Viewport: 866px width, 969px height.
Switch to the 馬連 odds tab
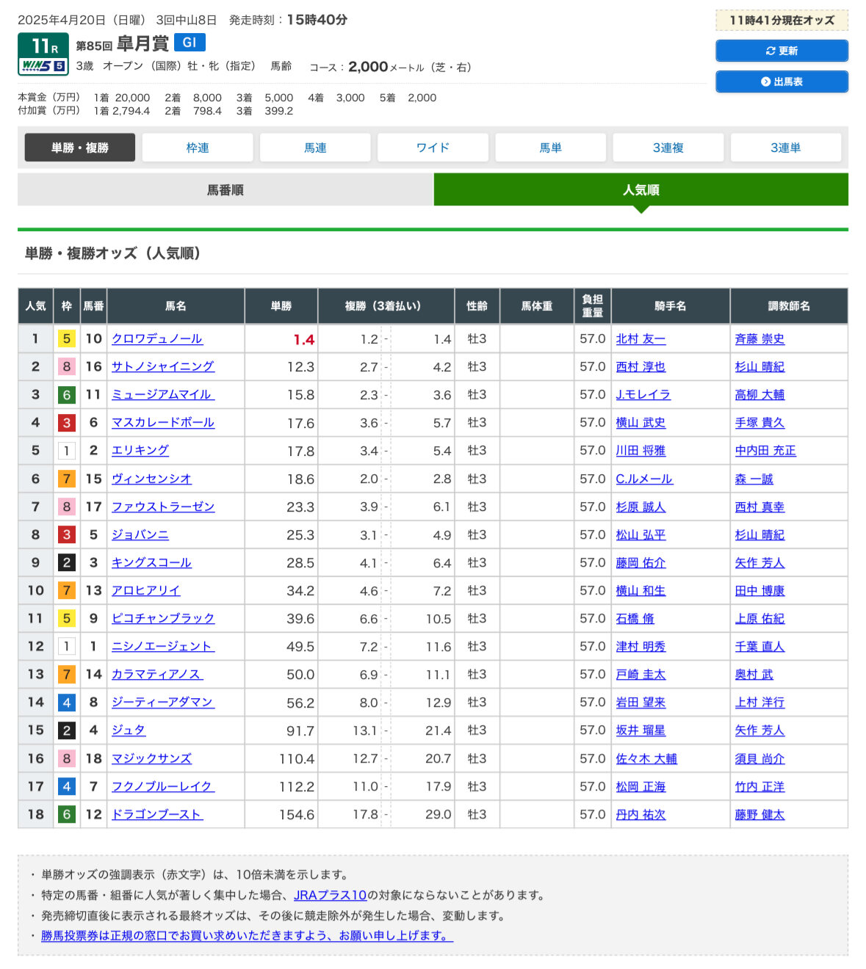(x=315, y=148)
